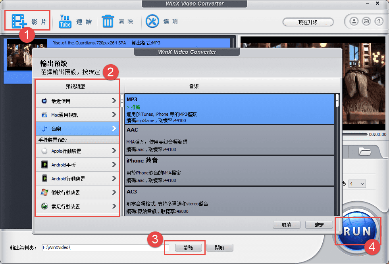389x264 pixels.
Task: Open the YouTube 連結 downloader
Action: 65,21
